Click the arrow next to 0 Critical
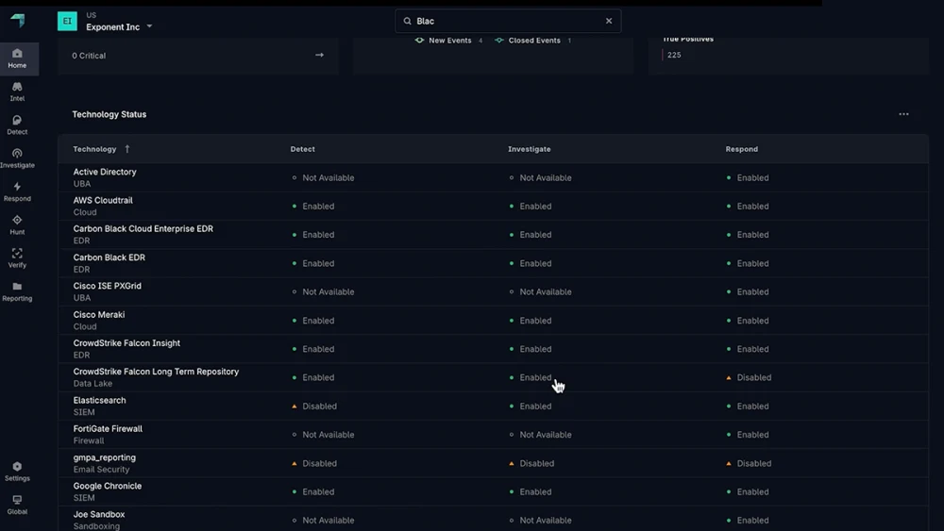 click(320, 56)
